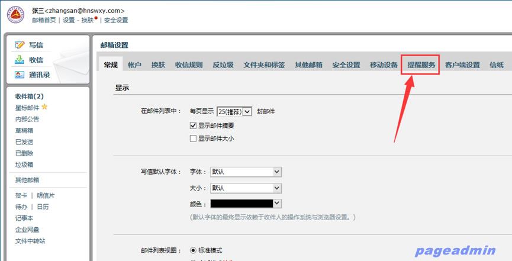The height and width of the screenshot is (261, 512).
Task: Click the starred mail star icon
Action: coord(44,107)
